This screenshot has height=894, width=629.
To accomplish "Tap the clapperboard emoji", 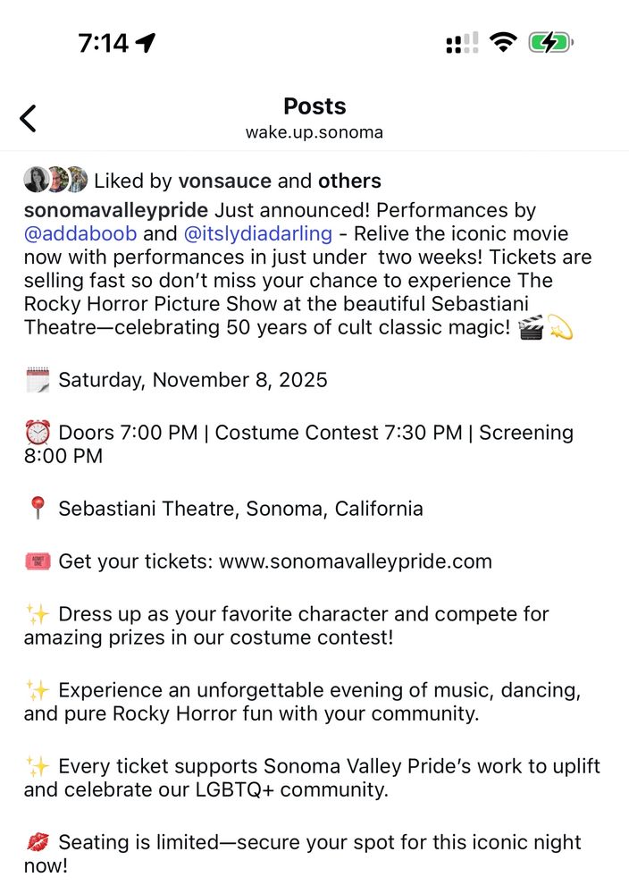I will (x=531, y=328).
